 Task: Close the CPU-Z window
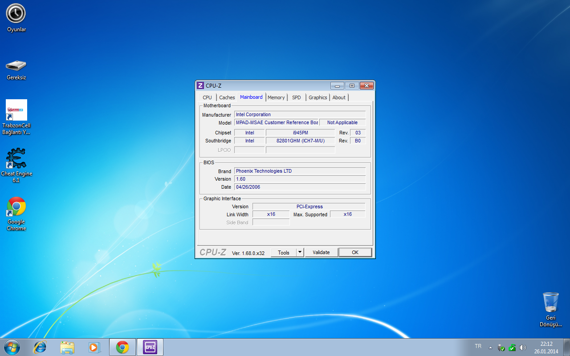(x=366, y=86)
